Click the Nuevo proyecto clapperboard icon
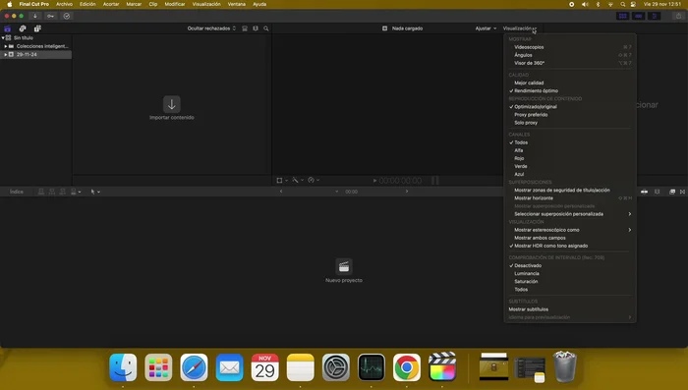 point(344,266)
